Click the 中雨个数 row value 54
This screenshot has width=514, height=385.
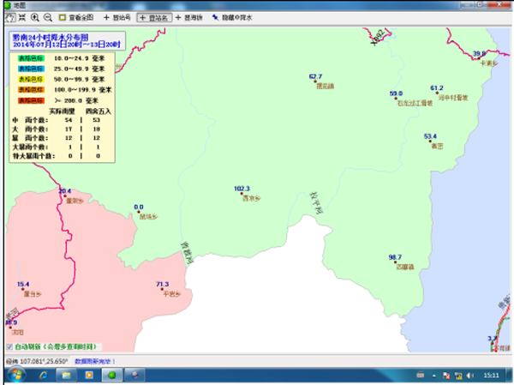point(69,120)
